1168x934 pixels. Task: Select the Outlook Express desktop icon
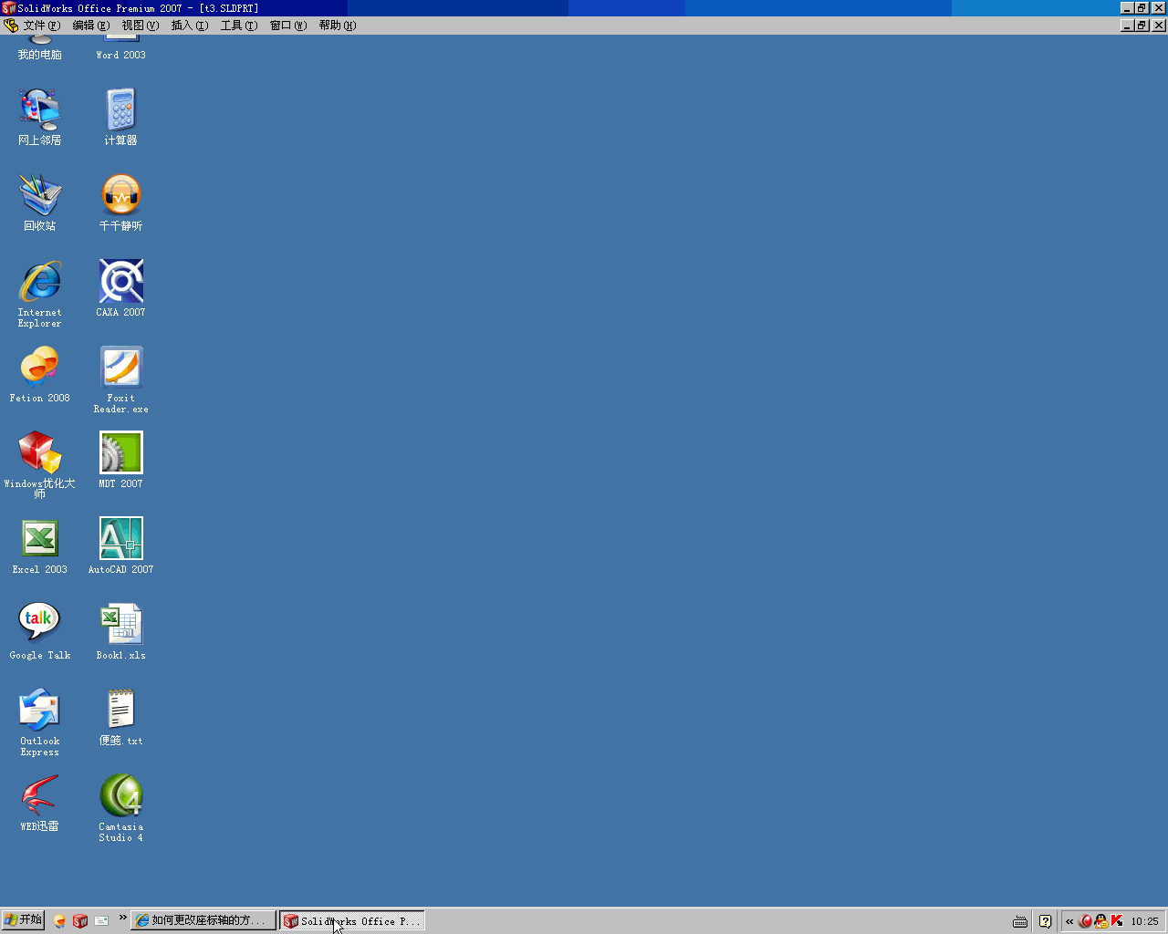pos(40,722)
